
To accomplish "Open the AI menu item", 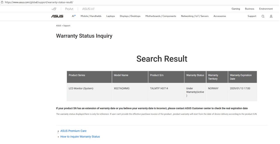I will [x=73, y=16].
